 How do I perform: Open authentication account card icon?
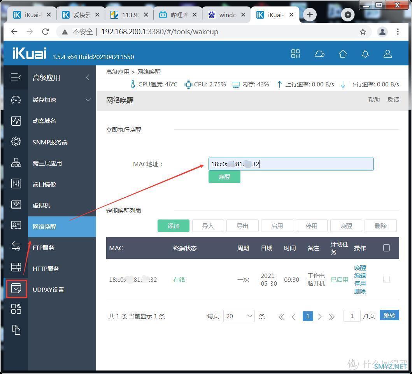pos(16,225)
